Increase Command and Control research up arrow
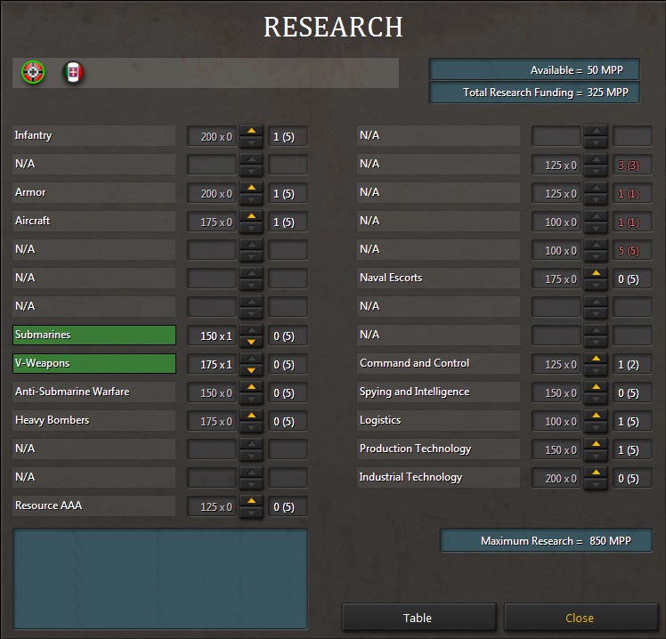 coord(597,359)
